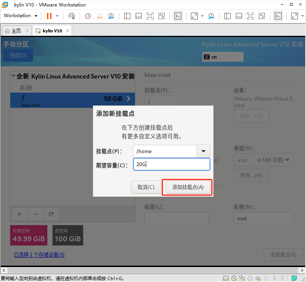Image resolution: width=306 pixels, height=282 pixels.
Task: Click the horizontal scrollbar track
Action: pyautogui.click(x=153, y=270)
